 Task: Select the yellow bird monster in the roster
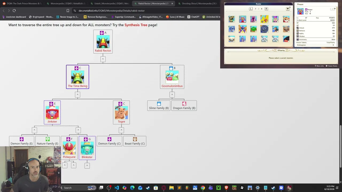coord(264,19)
